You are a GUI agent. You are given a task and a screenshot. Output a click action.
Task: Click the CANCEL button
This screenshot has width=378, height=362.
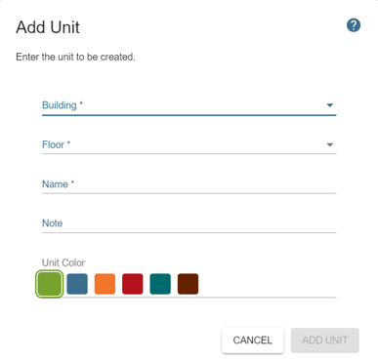[x=253, y=341]
